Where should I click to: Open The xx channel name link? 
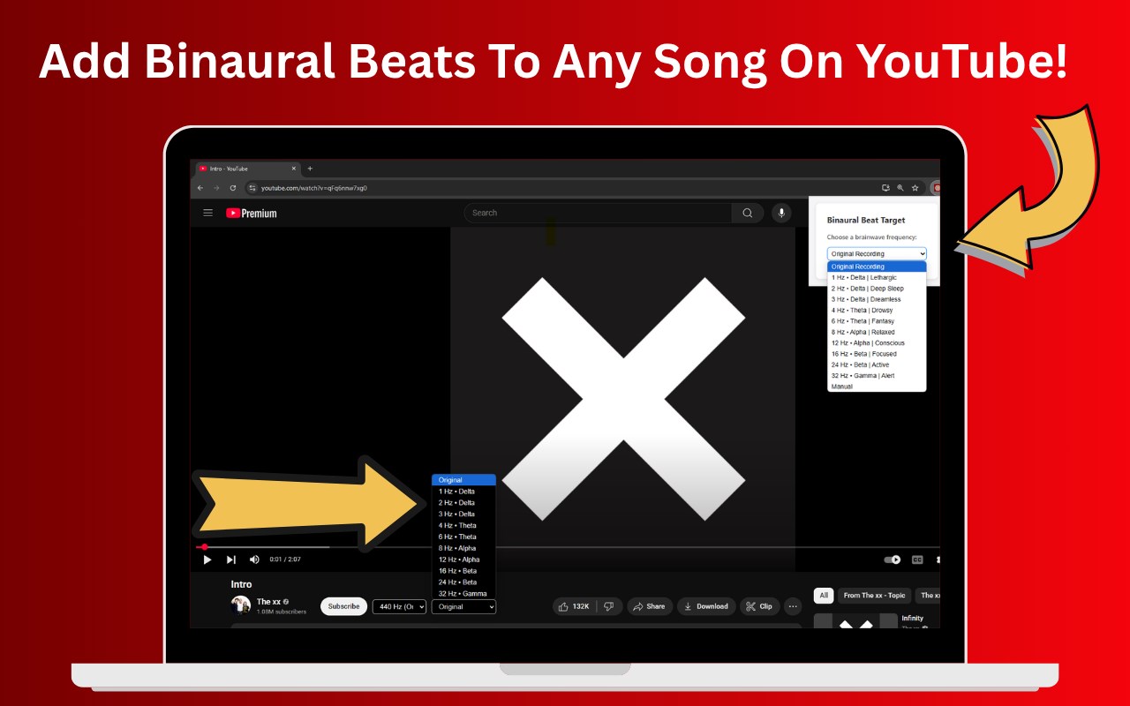(268, 602)
